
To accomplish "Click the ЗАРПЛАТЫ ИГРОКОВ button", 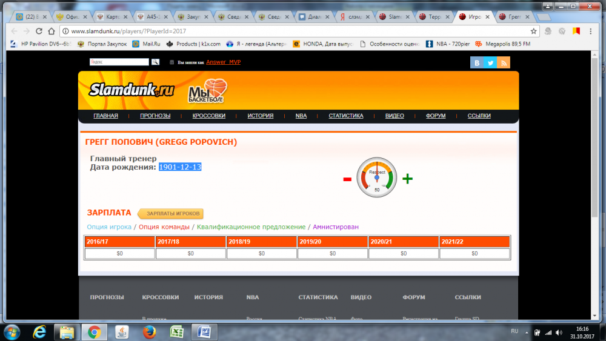I will 171,213.
